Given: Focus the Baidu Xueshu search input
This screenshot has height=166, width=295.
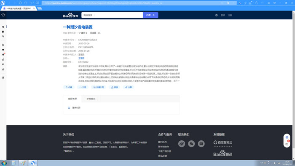Looking at the screenshot, I should pos(112,15).
